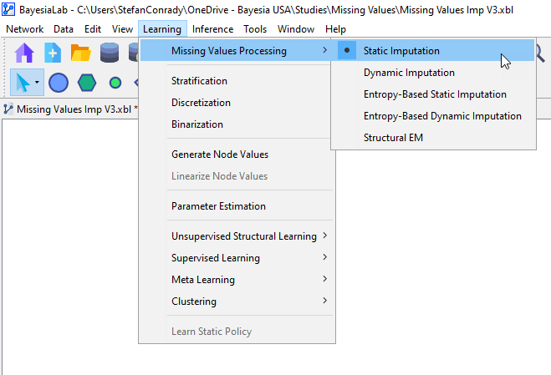
Task: Create a new network with the plus-document icon
Action: coord(53,53)
